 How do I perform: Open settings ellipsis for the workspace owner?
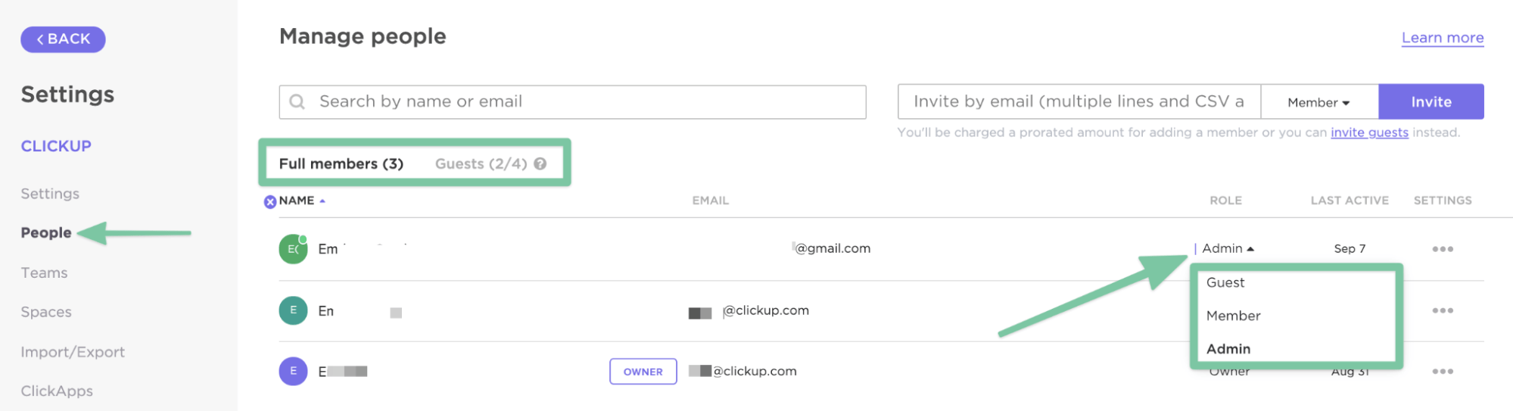(x=1442, y=372)
